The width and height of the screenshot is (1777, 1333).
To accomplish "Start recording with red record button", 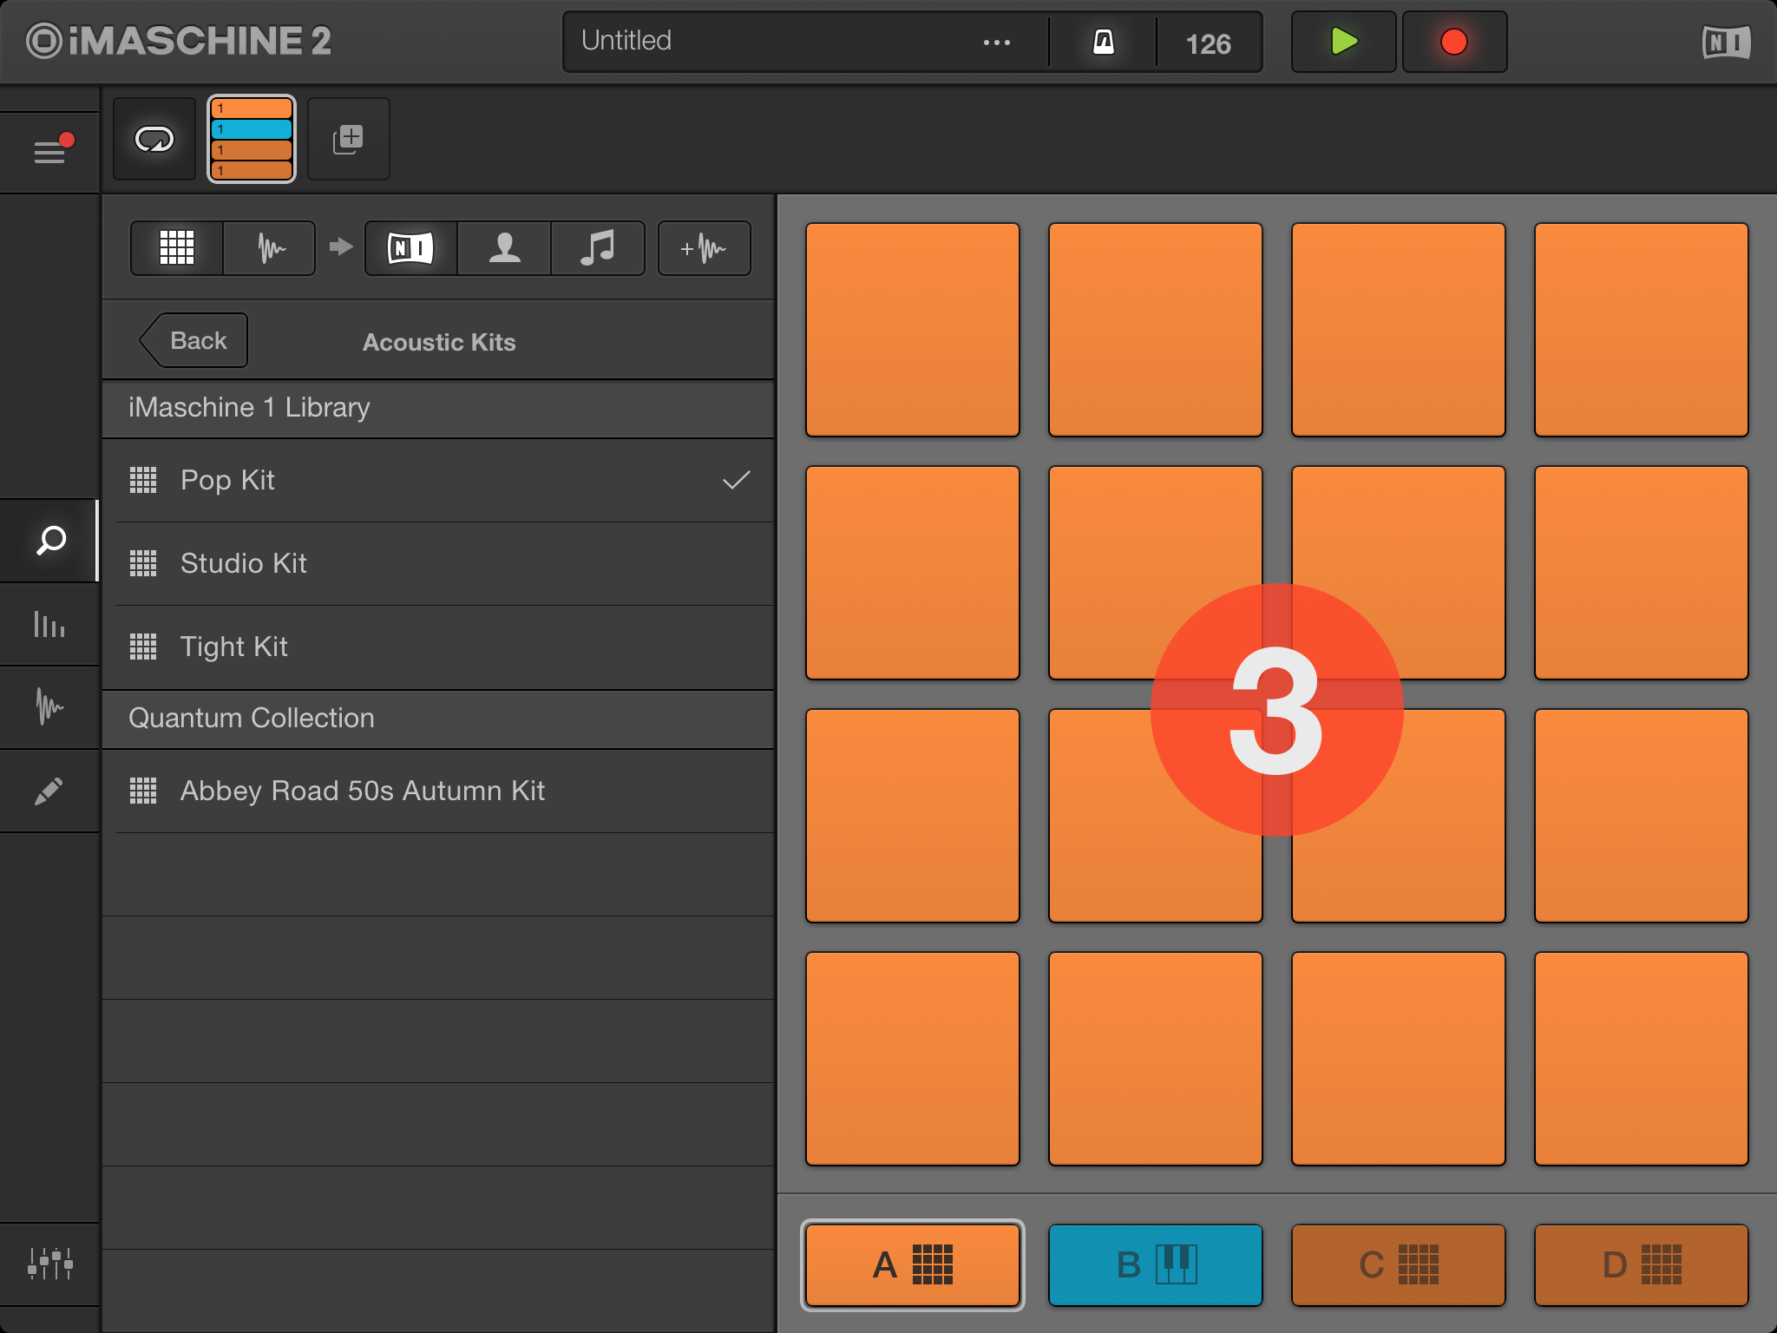I will point(1454,42).
